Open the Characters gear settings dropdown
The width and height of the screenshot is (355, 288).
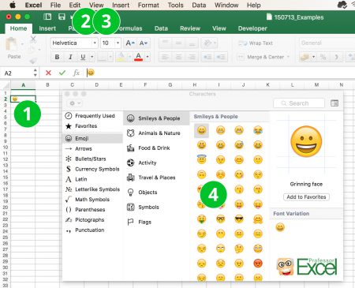tap(74, 103)
